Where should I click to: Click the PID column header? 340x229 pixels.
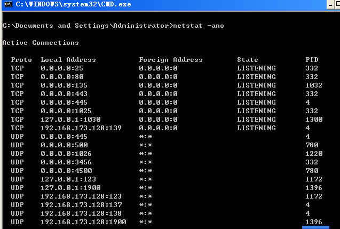(312, 60)
